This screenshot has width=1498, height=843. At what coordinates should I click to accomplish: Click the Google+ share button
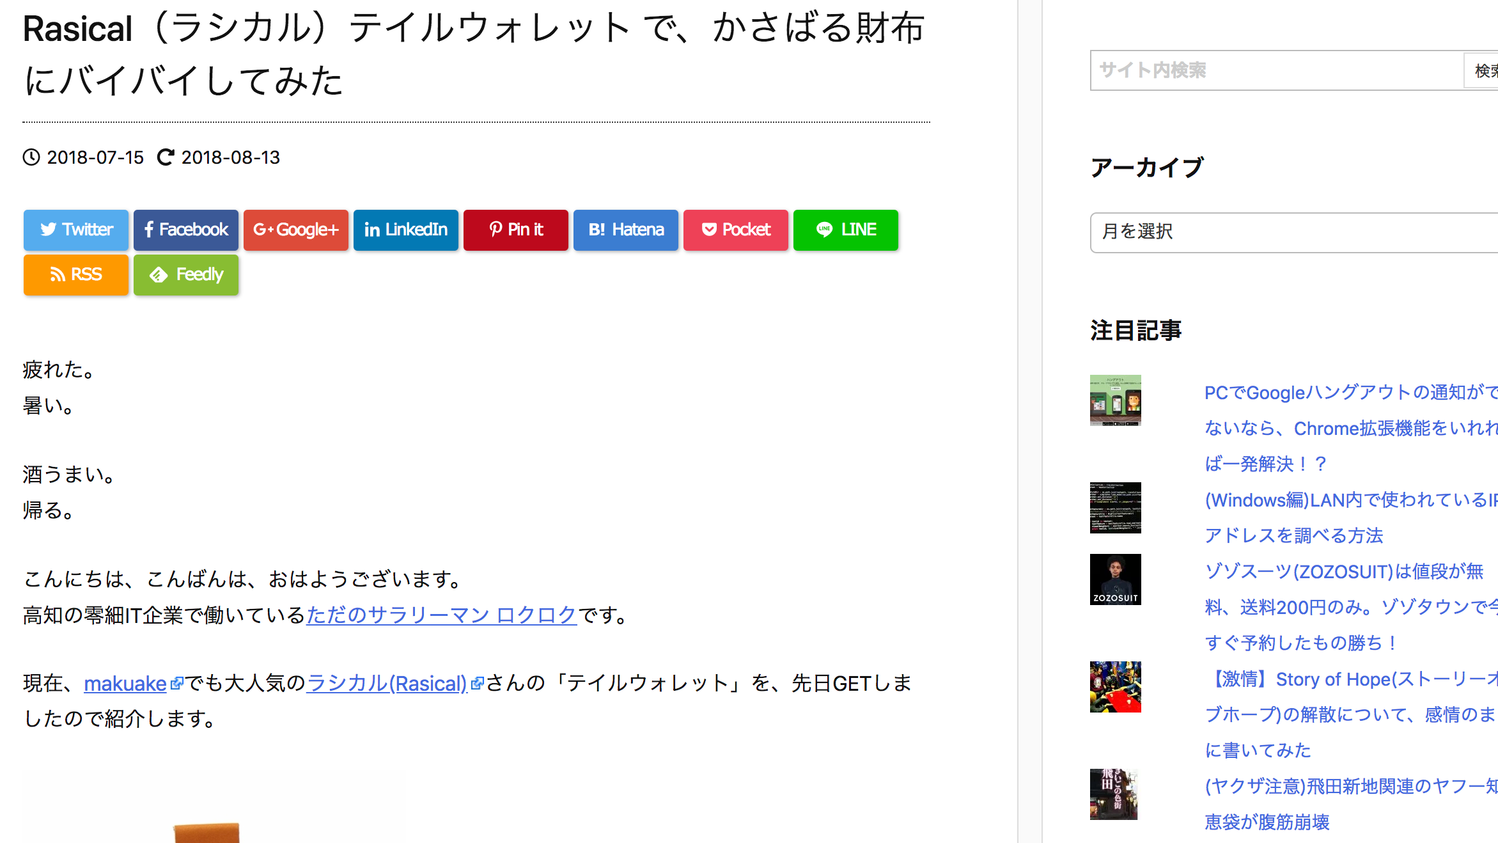296,230
